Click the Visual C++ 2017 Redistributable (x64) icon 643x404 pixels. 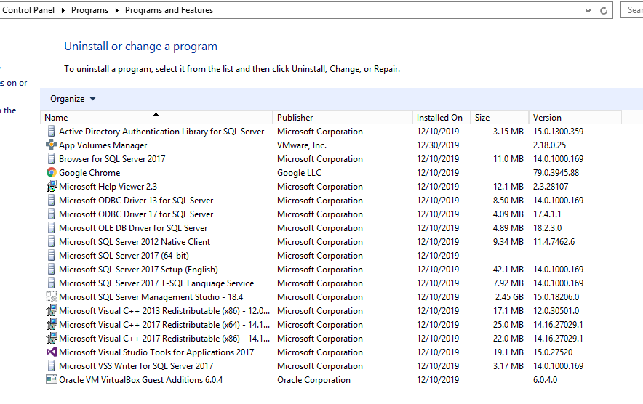(x=51, y=325)
